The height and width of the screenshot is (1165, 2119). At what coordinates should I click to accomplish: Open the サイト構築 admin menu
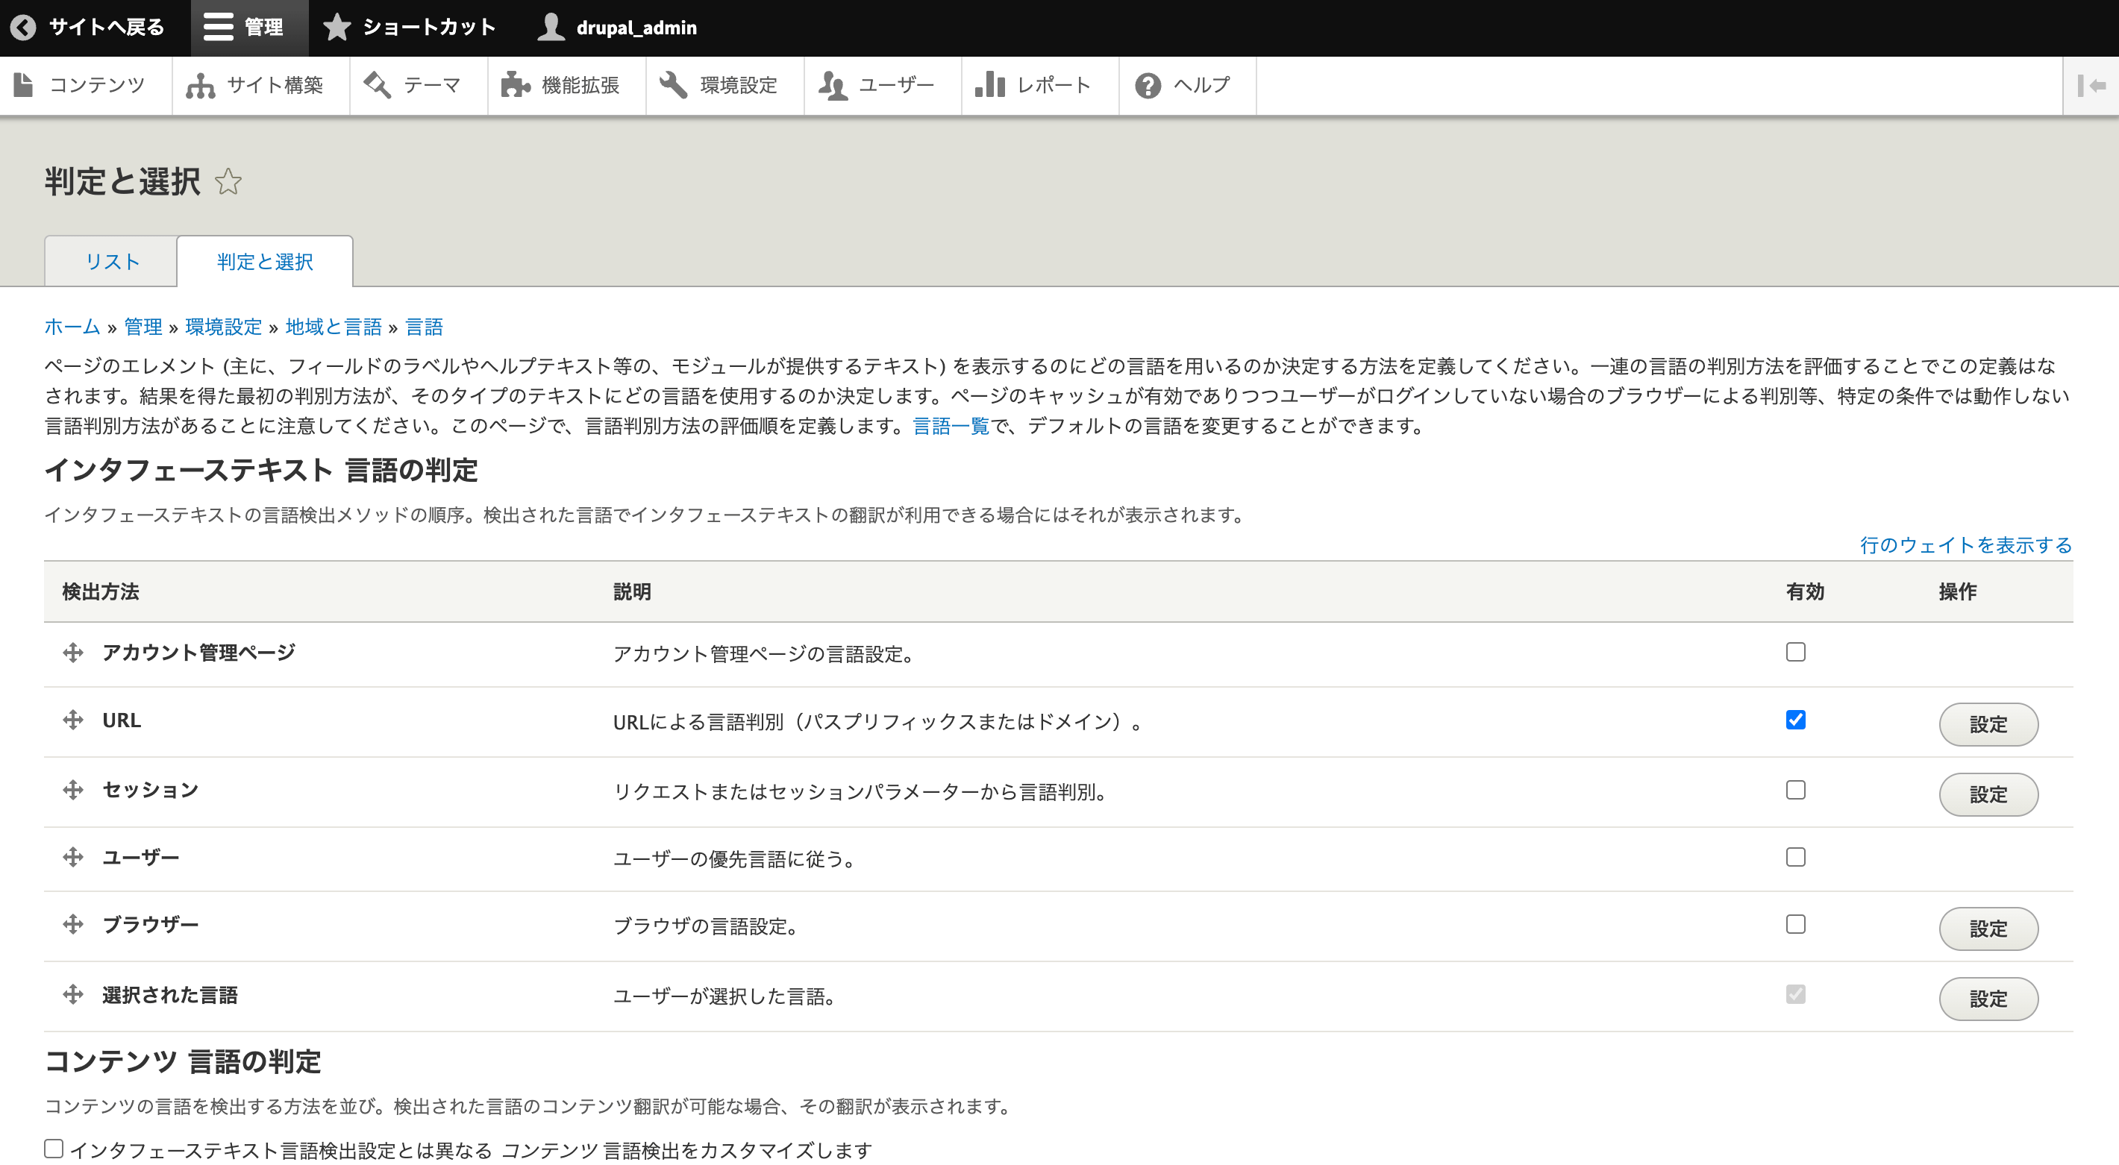click(x=262, y=86)
